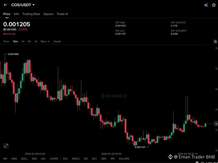This screenshot has height=163, width=218.
Task: Open the Trade-X tab
Action: click(x=62, y=14)
